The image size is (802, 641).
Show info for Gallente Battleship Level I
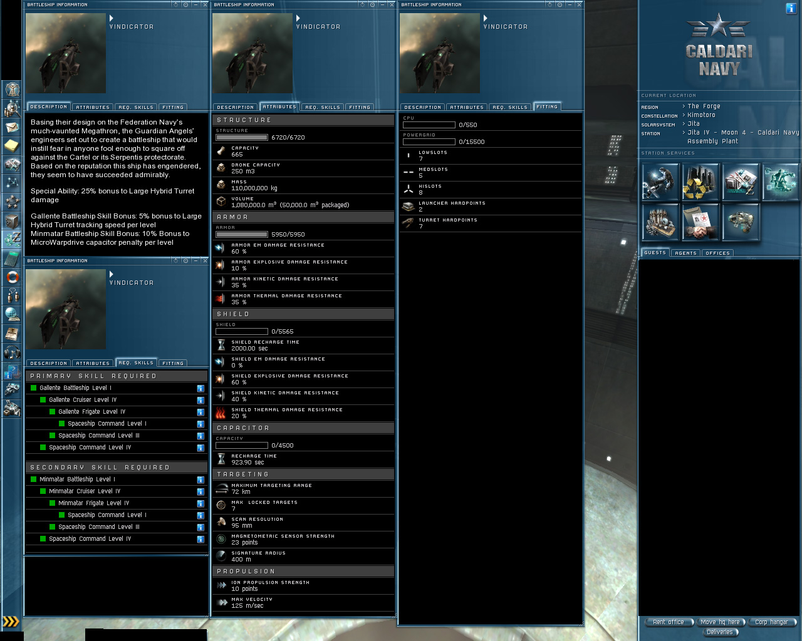[x=200, y=389]
